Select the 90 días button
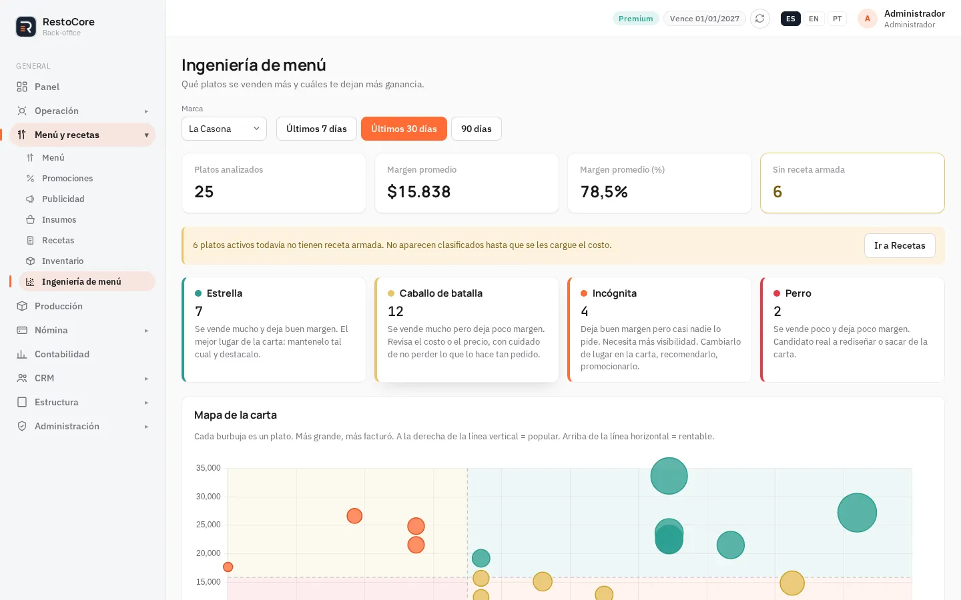Image resolution: width=961 pixels, height=600 pixels. pos(476,129)
